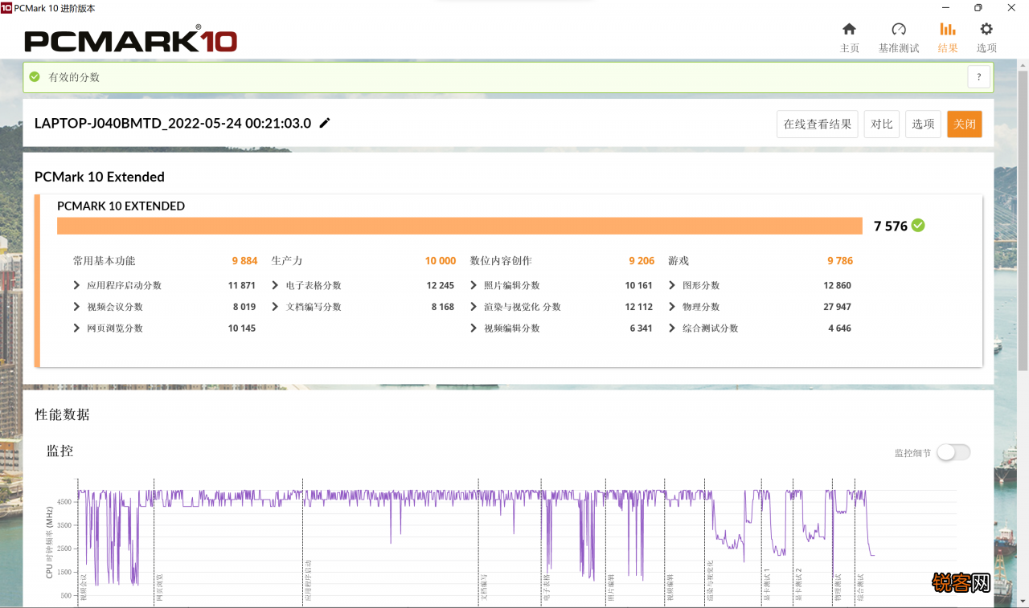Viewport: 1029px width, 608px height.
Task: Click the 10 000 productivity score
Action: [441, 261]
